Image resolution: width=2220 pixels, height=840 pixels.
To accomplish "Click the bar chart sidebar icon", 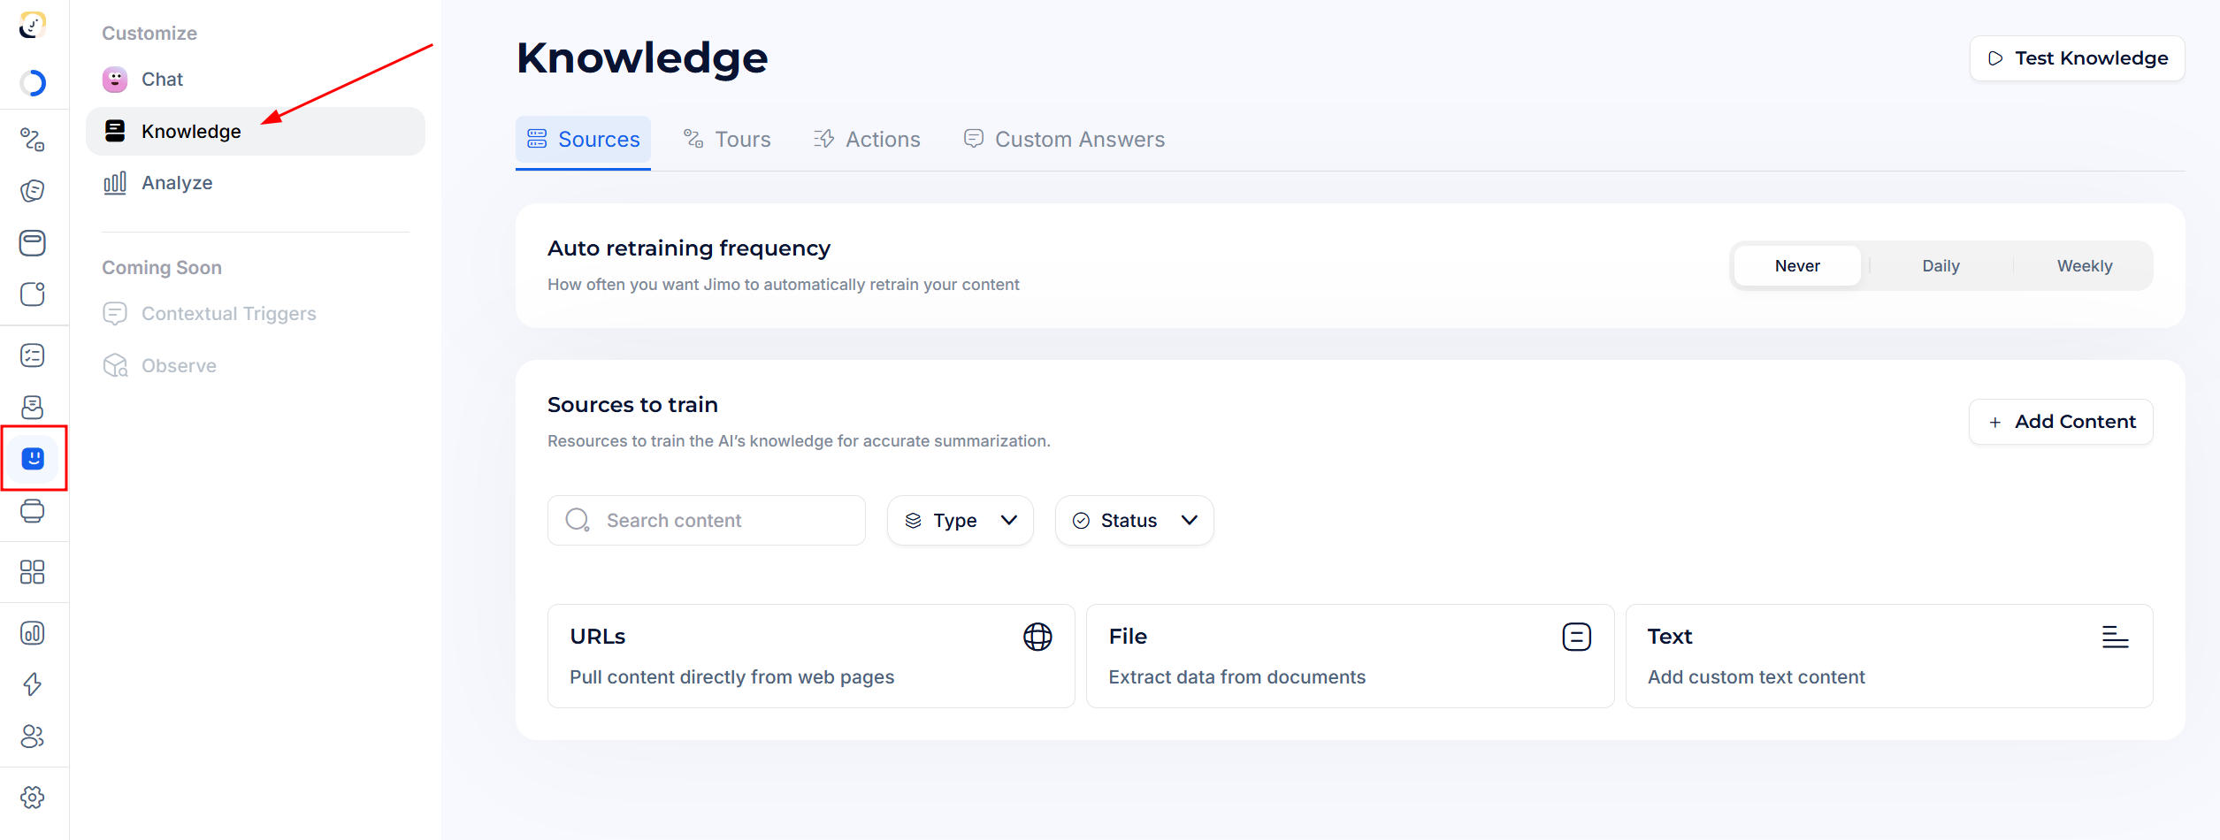I will [x=33, y=633].
